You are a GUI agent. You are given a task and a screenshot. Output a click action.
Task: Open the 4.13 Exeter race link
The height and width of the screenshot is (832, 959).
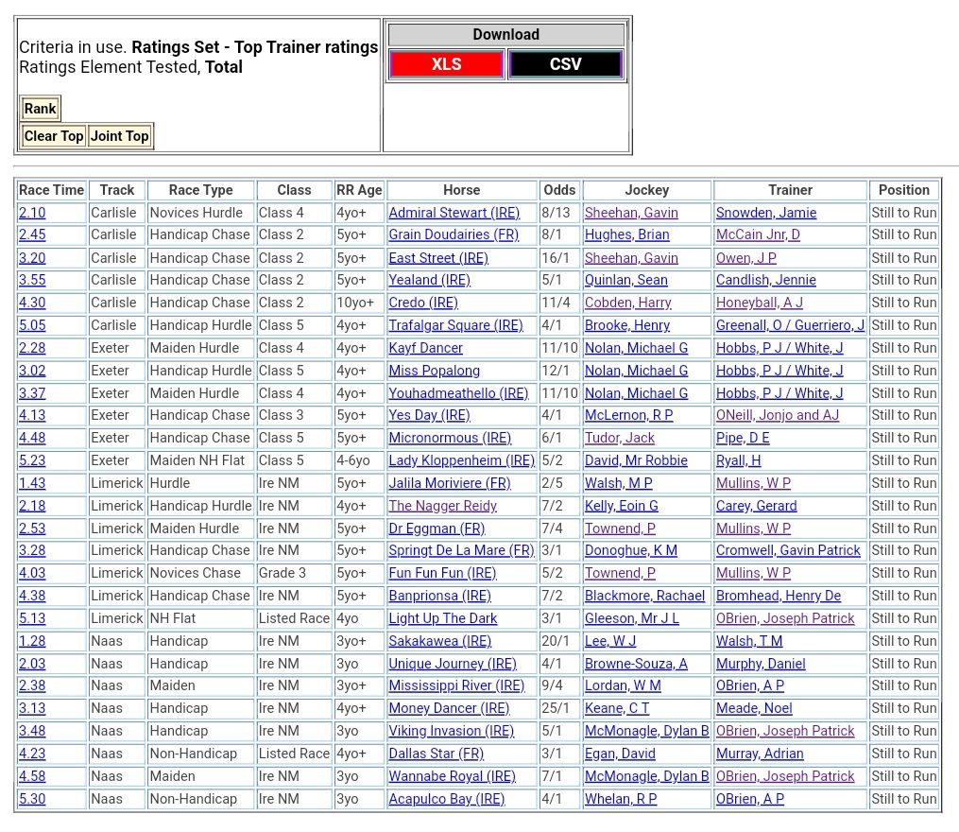tap(32, 415)
